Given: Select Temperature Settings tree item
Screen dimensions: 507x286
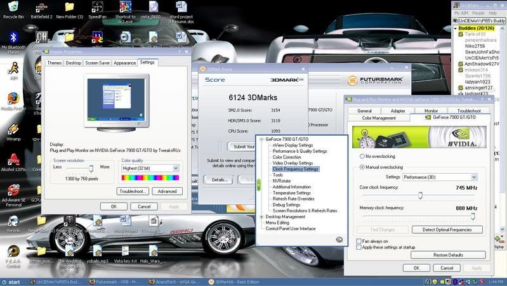Looking at the screenshot, I should tap(291, 193).
